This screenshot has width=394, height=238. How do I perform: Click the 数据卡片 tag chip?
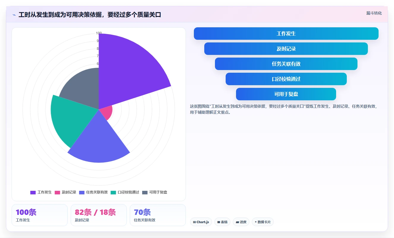coord(263,222)
